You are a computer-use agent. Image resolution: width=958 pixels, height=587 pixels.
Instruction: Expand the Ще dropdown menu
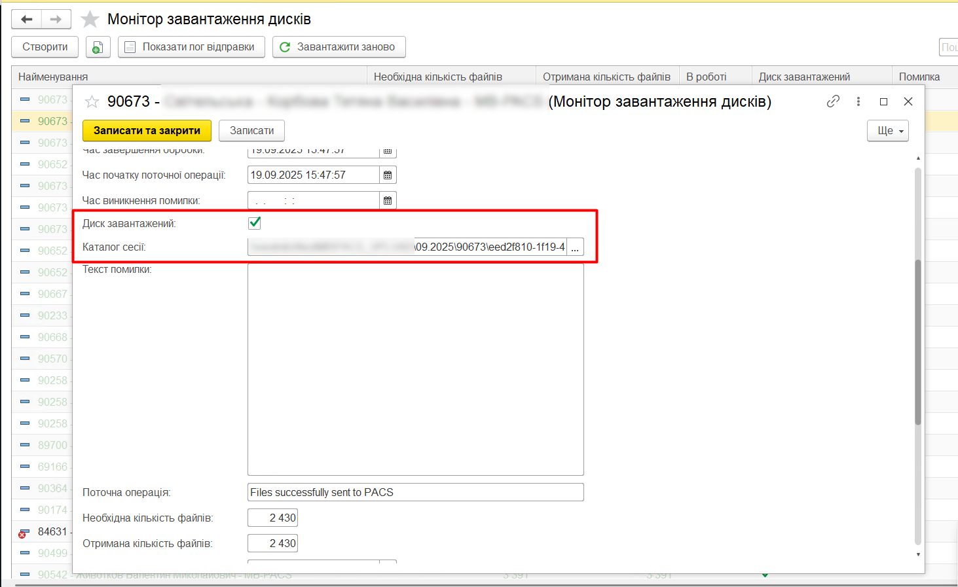887,131
